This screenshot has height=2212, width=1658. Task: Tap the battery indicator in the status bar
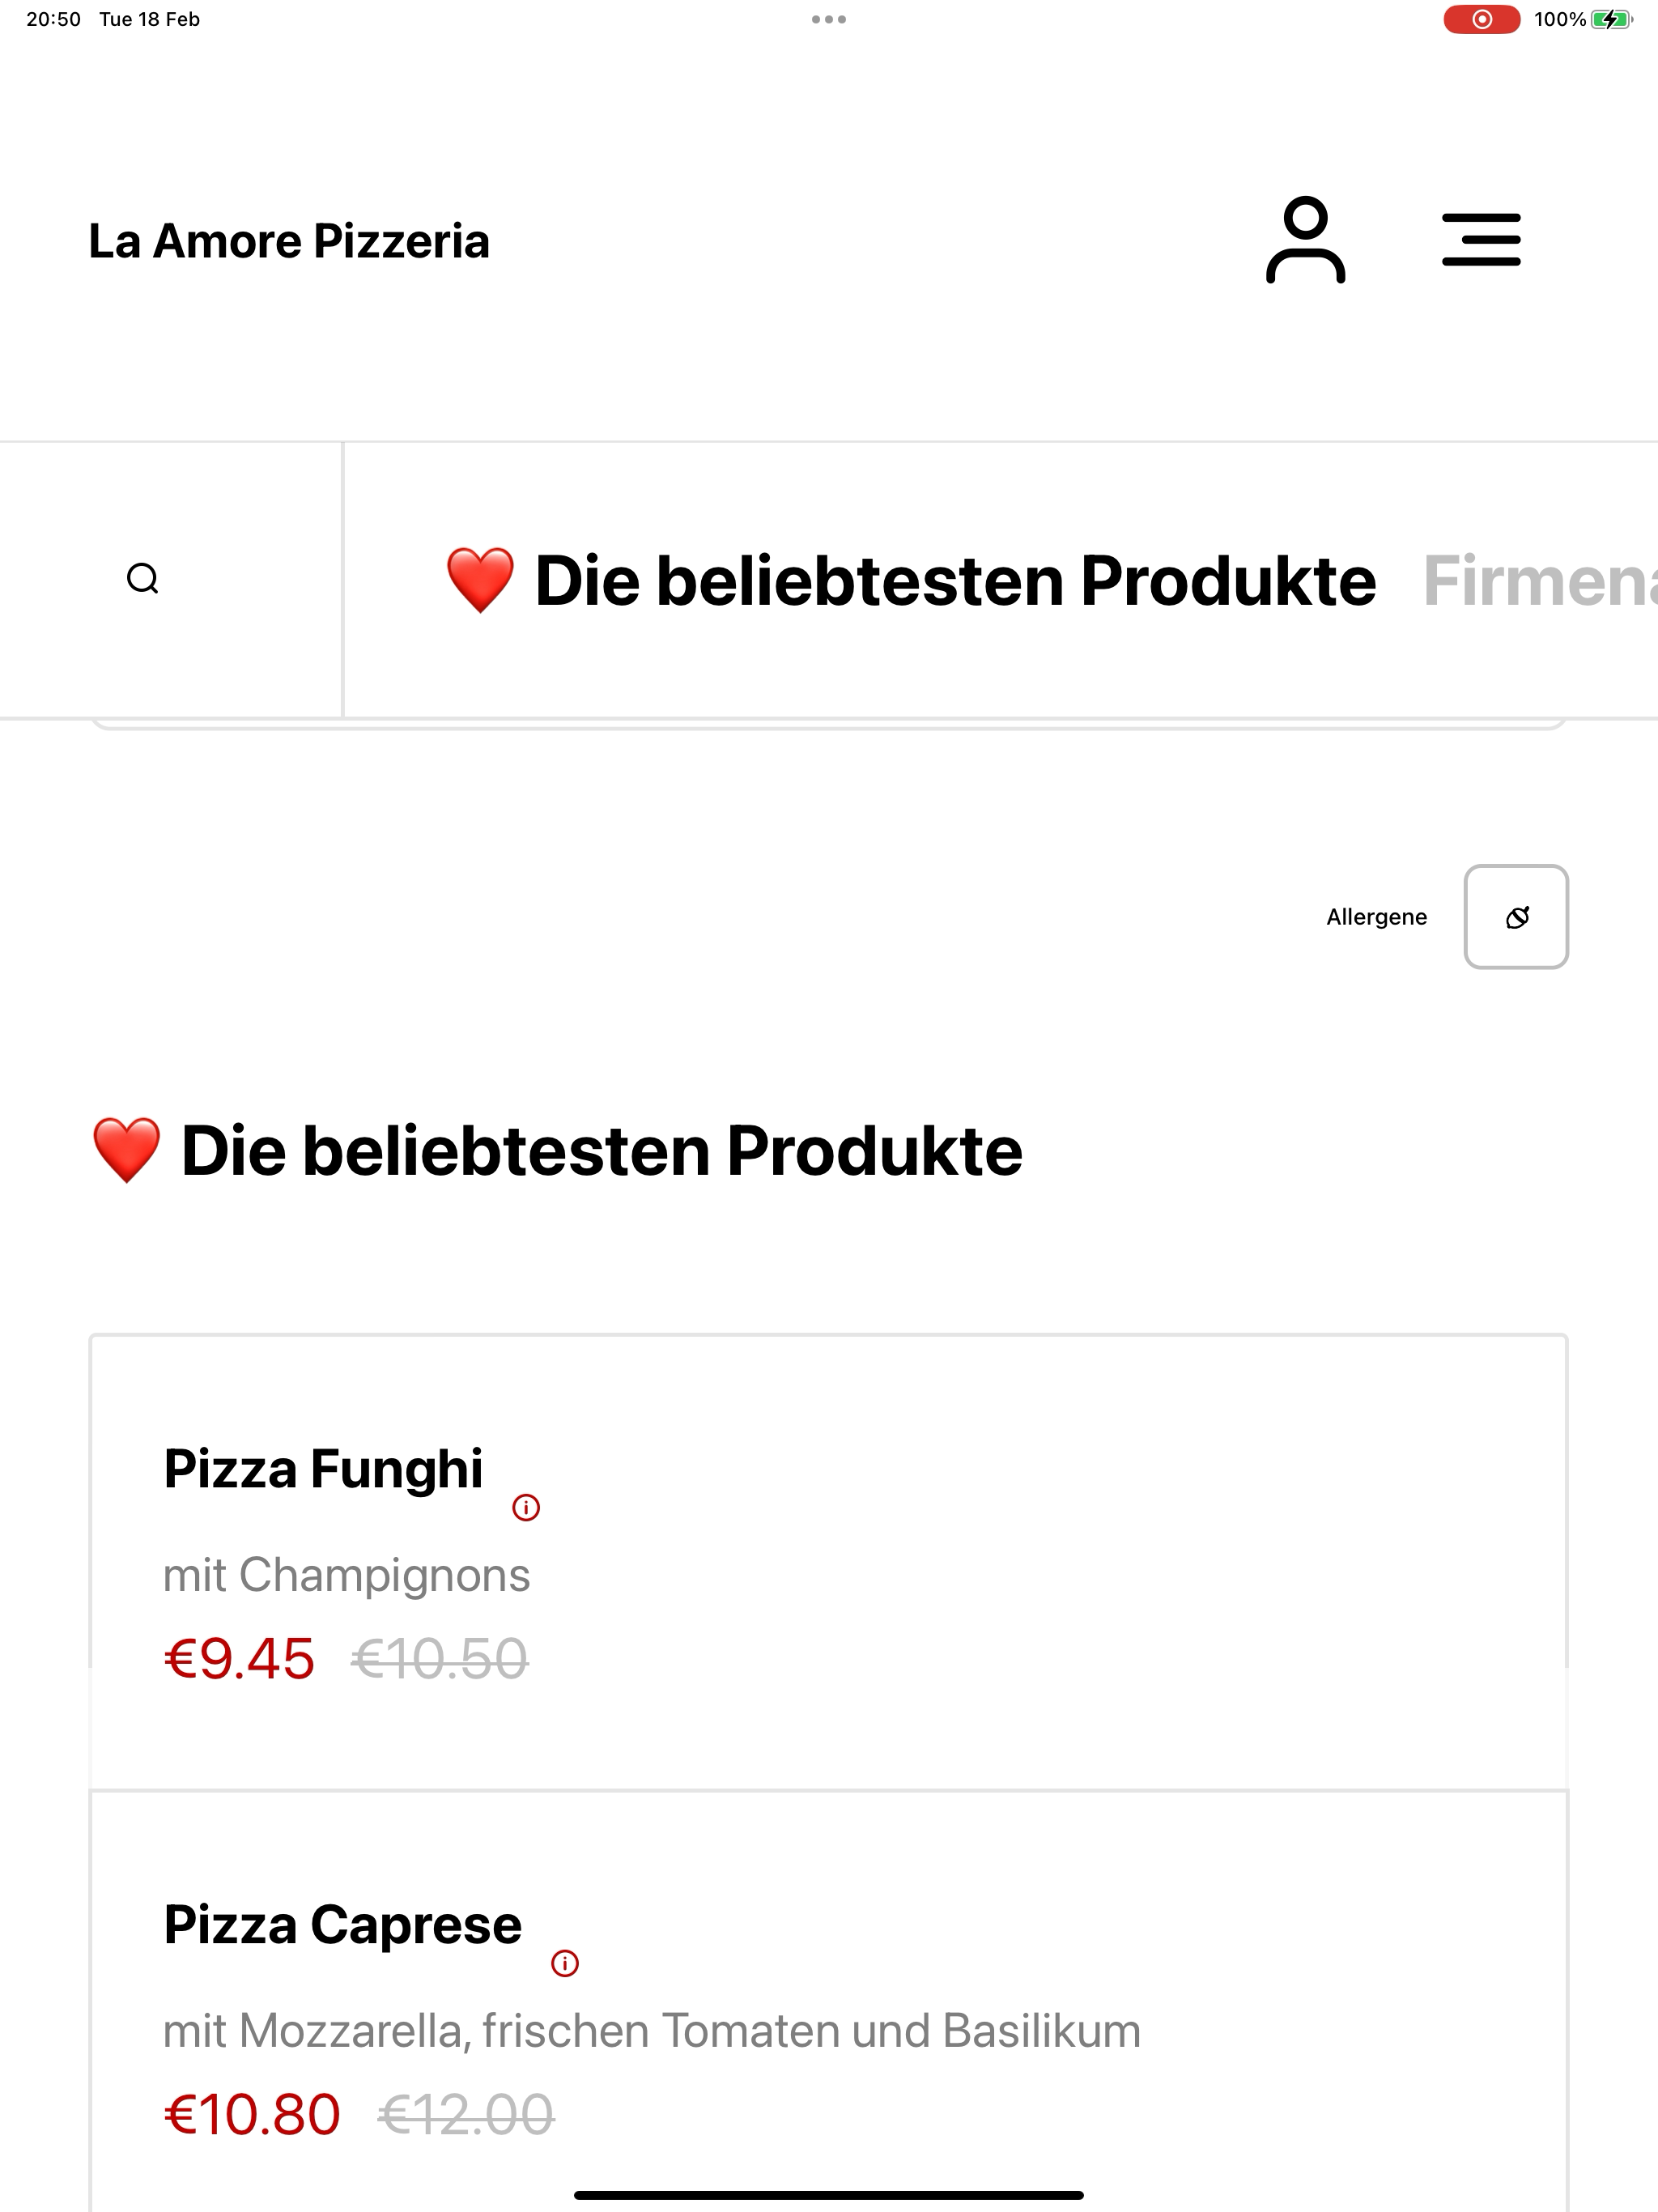click(1611, 19)
